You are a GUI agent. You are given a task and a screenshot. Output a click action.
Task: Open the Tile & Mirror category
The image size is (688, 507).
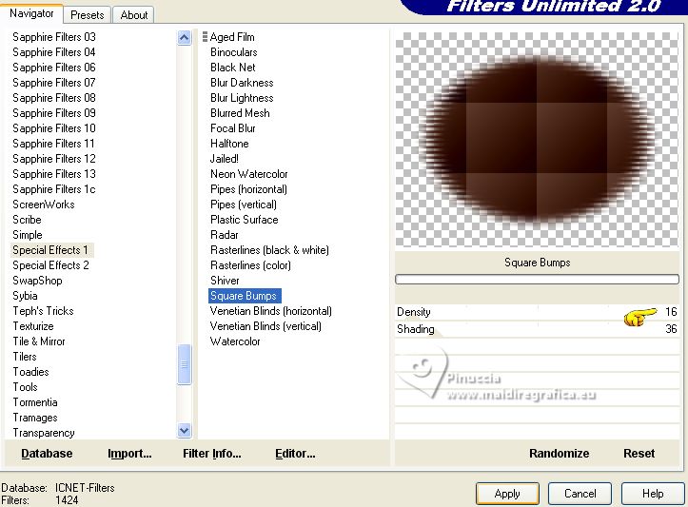point(39,341)
